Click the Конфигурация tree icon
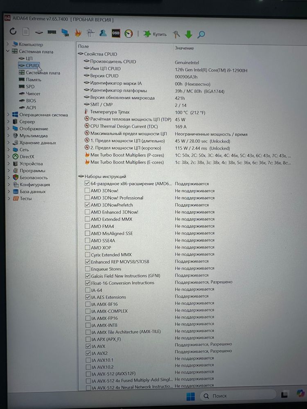The image size is (307, 409). coord(16,184)
